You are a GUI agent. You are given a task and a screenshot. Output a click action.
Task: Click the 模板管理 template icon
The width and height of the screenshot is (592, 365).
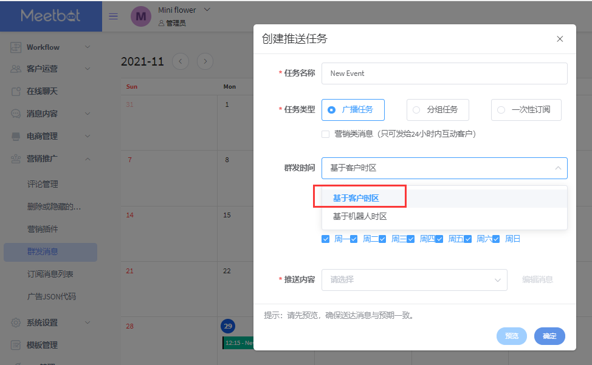[x=16, y=345]
